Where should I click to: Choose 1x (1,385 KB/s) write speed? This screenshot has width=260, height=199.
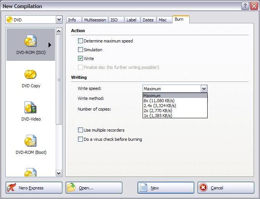(x=175, y=116)
